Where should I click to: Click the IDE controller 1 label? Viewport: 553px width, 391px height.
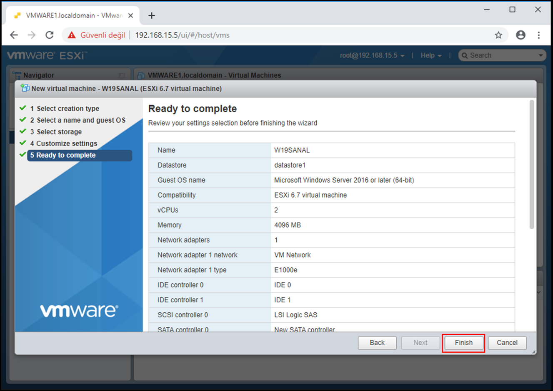click(x=180, y=300)
